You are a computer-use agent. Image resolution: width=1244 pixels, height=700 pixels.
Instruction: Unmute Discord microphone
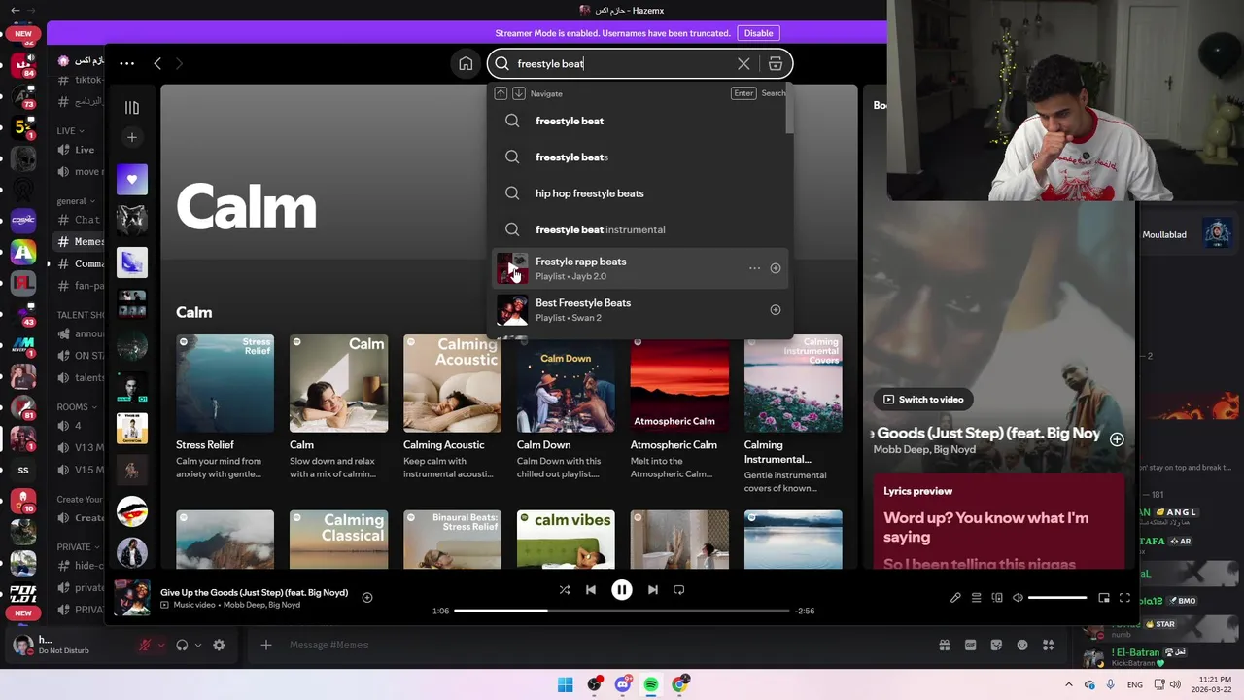pos(145,645)
